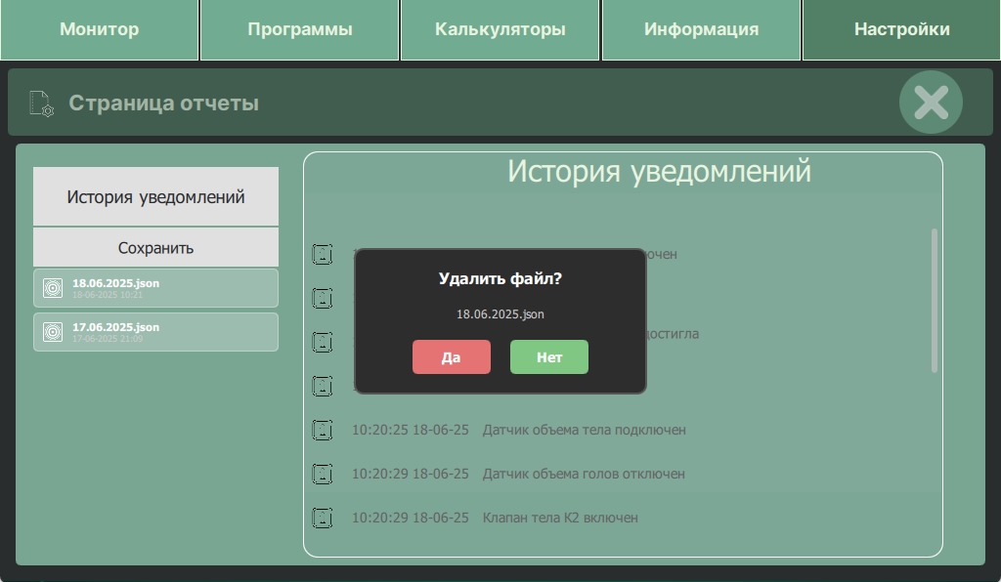Click the icon of 17.06.2025.json file

click(x=53, y=332)
